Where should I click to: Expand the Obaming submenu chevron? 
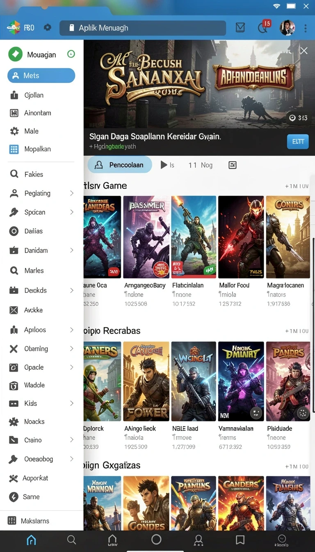tap(72, 349)
